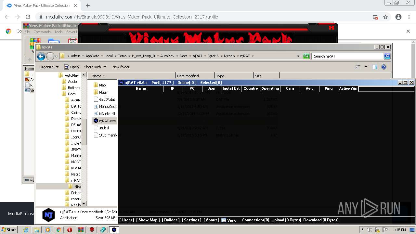416x234 pixels.
Task: Click the search magnifier icon in Explorer
Action: [387, 56]
